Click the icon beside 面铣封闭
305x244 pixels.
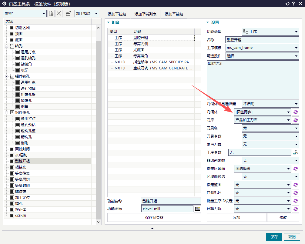pyautogui.click(x=12, y=149)
